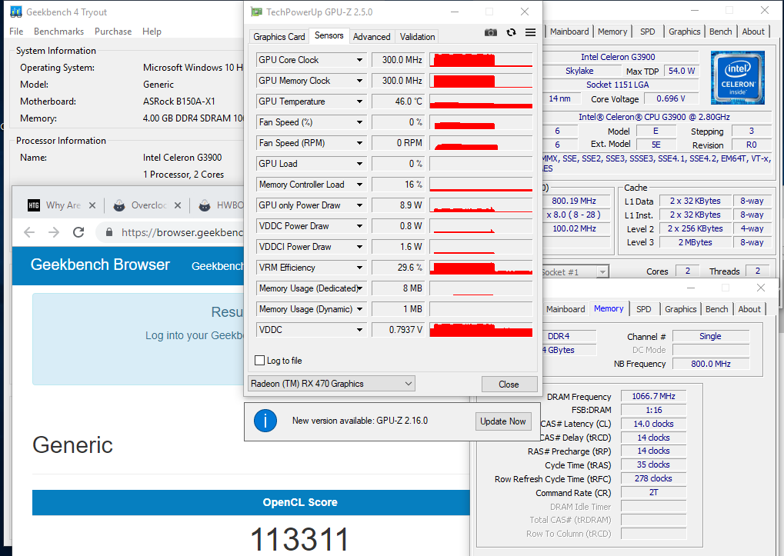Click the VDDC sensor graph
Viewport: 784px width, 556px height.
coord(481,330)
